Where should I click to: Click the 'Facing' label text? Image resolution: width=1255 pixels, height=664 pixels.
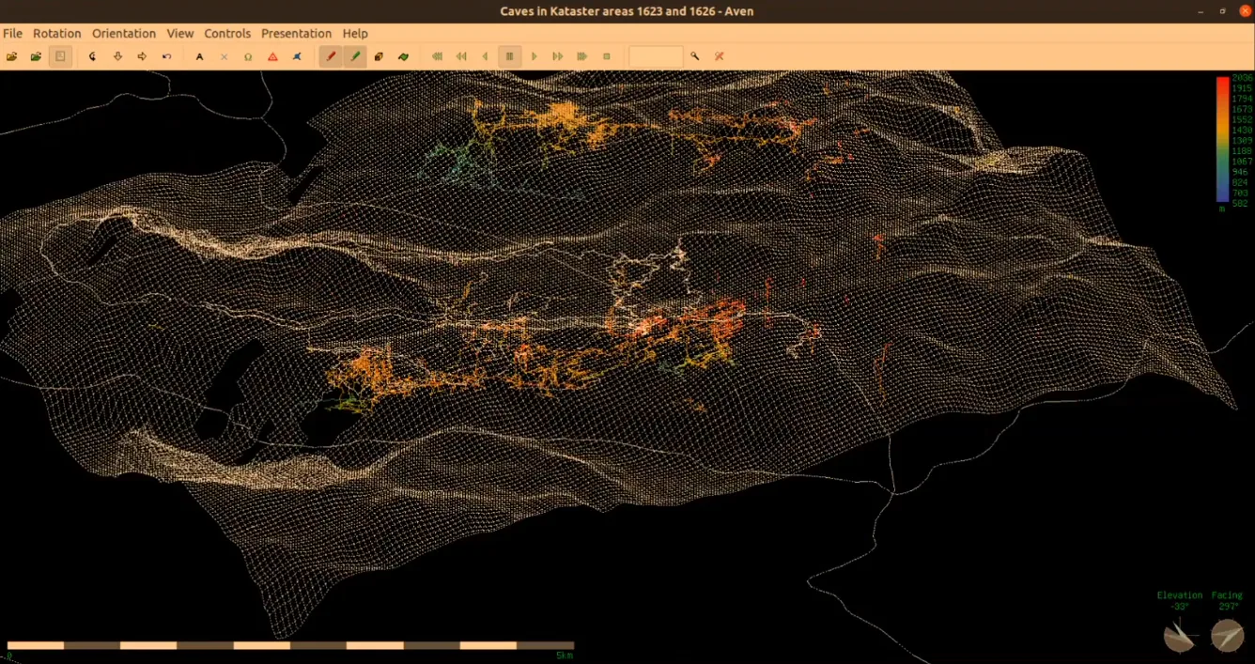click(1227, 595)
